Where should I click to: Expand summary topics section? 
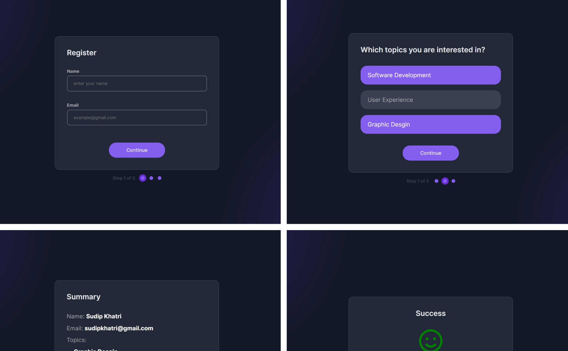point(76,340)
